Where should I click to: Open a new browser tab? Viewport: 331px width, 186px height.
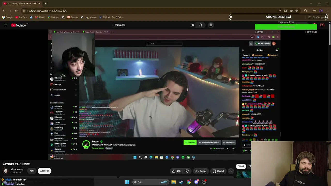(45, 3)
